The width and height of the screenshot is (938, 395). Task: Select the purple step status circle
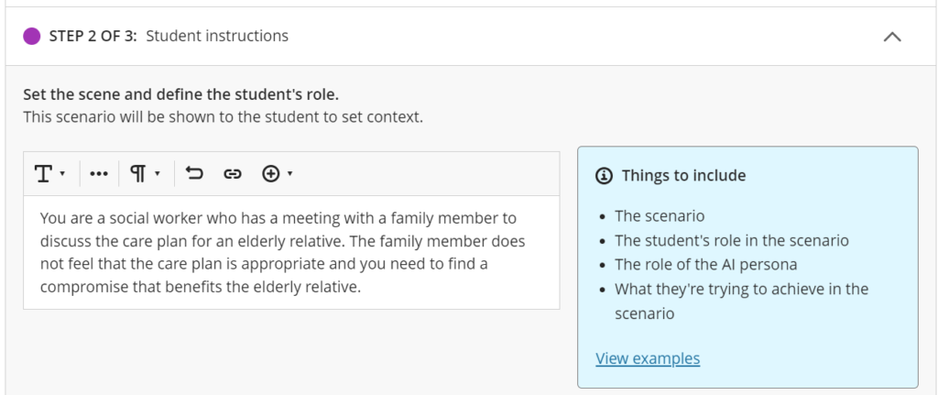coord(32,37)
